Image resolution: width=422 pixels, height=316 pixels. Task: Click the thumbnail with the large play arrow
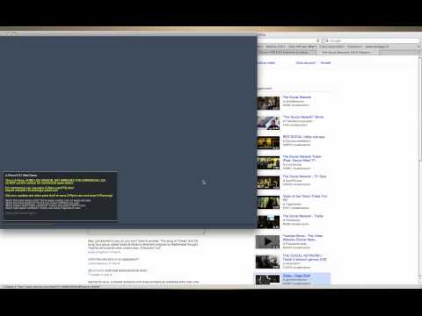click(x=267, y=241)
